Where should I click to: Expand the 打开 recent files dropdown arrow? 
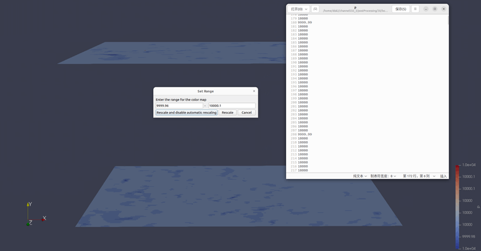(306, 9)
